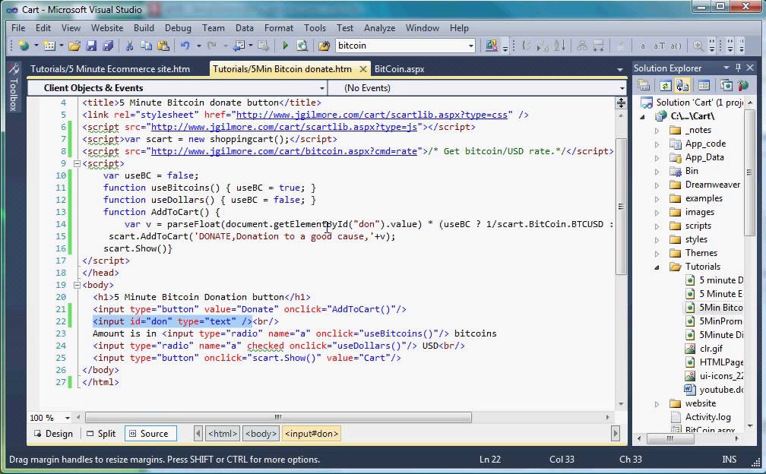
Task: Click the zoom magnifier toolbar icon
Action: tap(698, 46)
